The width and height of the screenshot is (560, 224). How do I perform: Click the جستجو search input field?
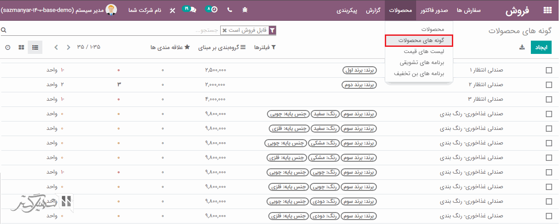(x=132, y=30)
